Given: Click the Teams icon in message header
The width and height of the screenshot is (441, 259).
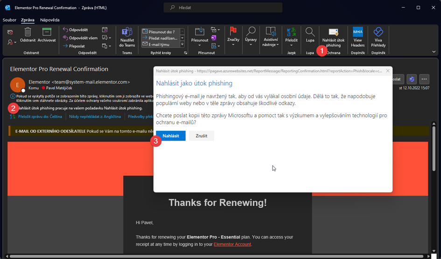Looking at the screenshot, I should pos(411,79).
